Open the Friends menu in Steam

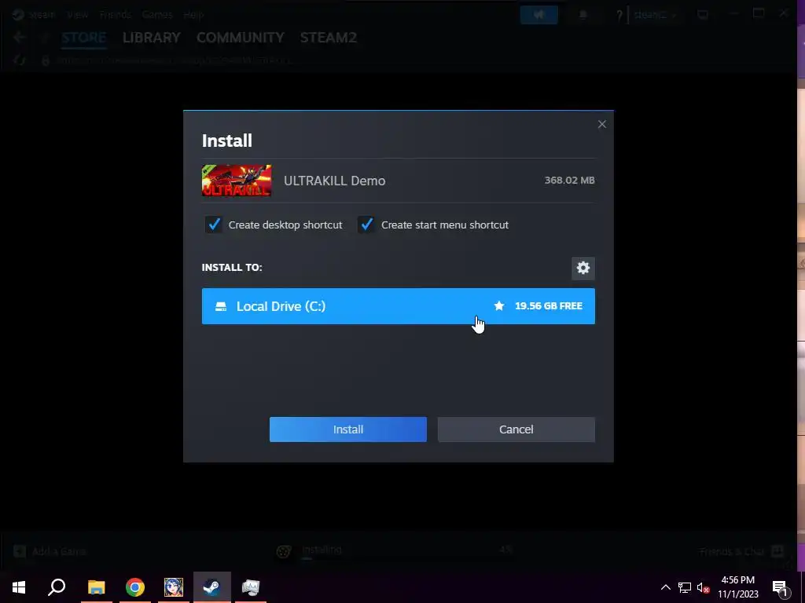[116, 14]
